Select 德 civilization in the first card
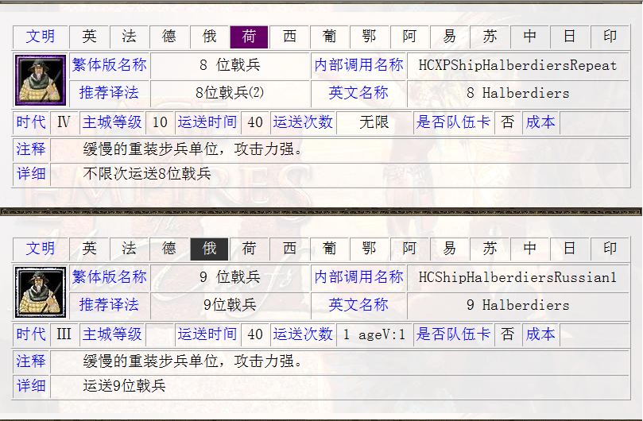This screenshot has height=421, width=643. (x=169, y=37)
